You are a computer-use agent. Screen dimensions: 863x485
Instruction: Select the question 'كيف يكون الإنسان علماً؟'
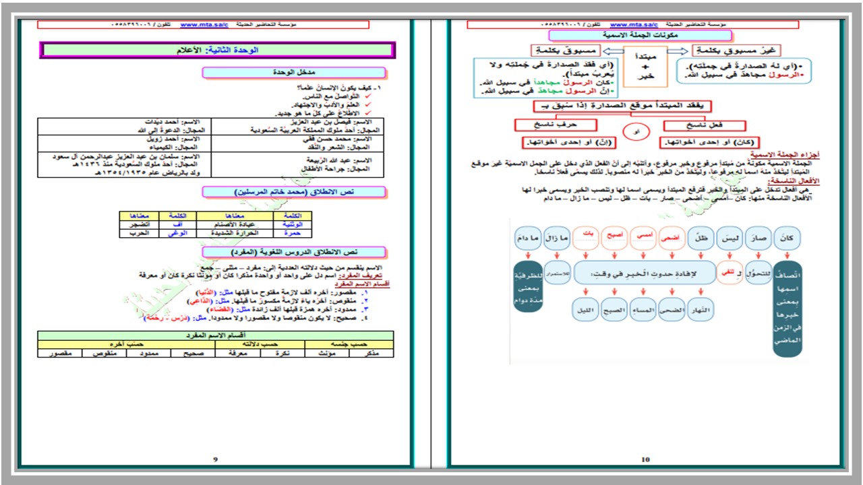[335, 88]
